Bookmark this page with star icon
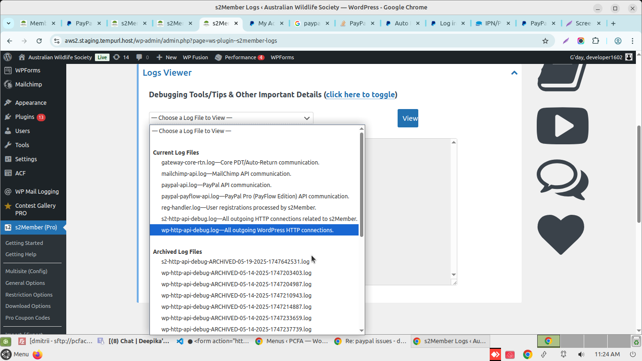The width and height of the screenshot is (642, 361). [545, 41]
